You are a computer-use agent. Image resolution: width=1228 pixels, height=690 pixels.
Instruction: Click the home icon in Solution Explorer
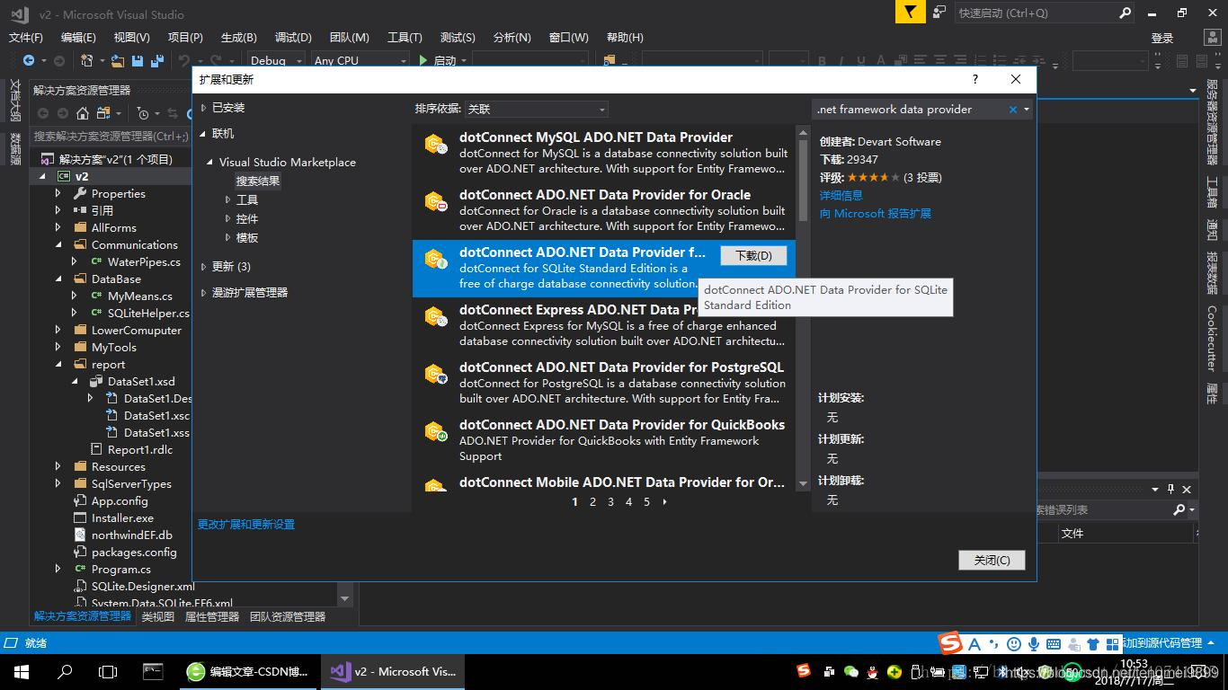[x=83, y=113]
